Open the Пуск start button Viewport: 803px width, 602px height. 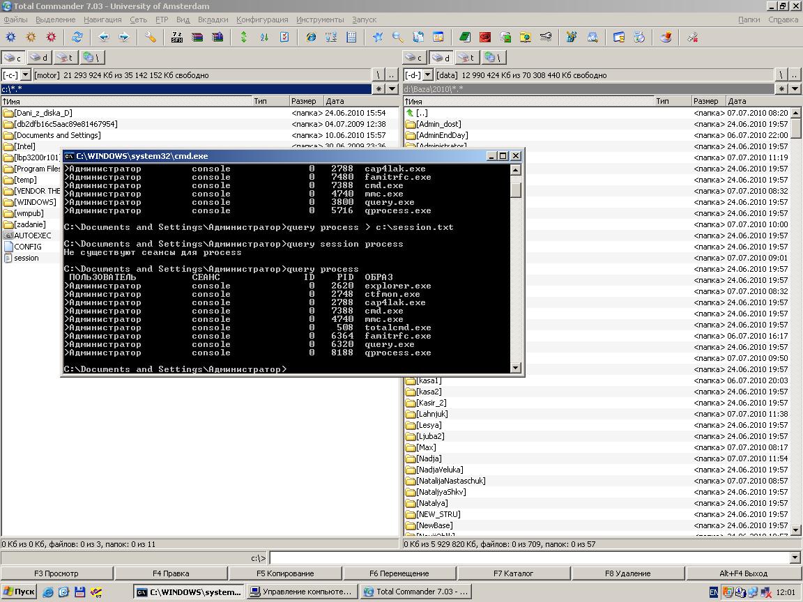(x=19, y=592)
